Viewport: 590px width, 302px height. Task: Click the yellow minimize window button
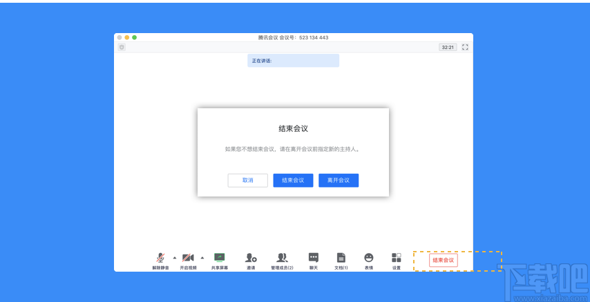coord(127,37)
